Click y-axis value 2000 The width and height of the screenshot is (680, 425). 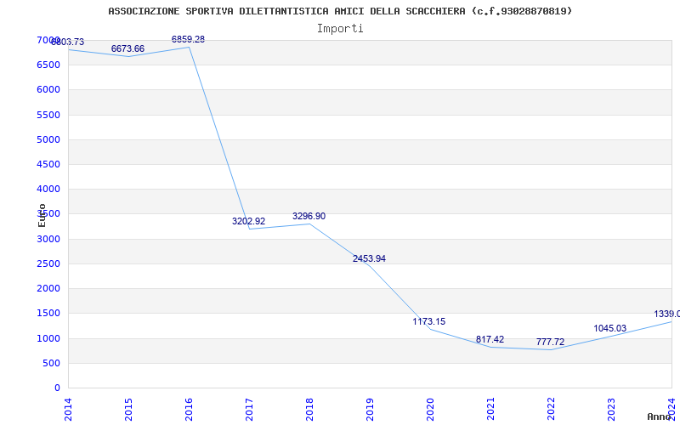48,288
